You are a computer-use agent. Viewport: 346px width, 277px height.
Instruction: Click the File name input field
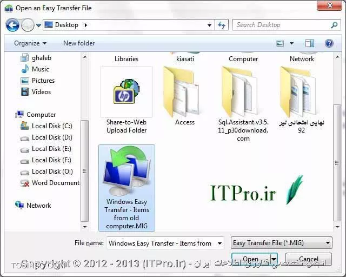(161, 243)
